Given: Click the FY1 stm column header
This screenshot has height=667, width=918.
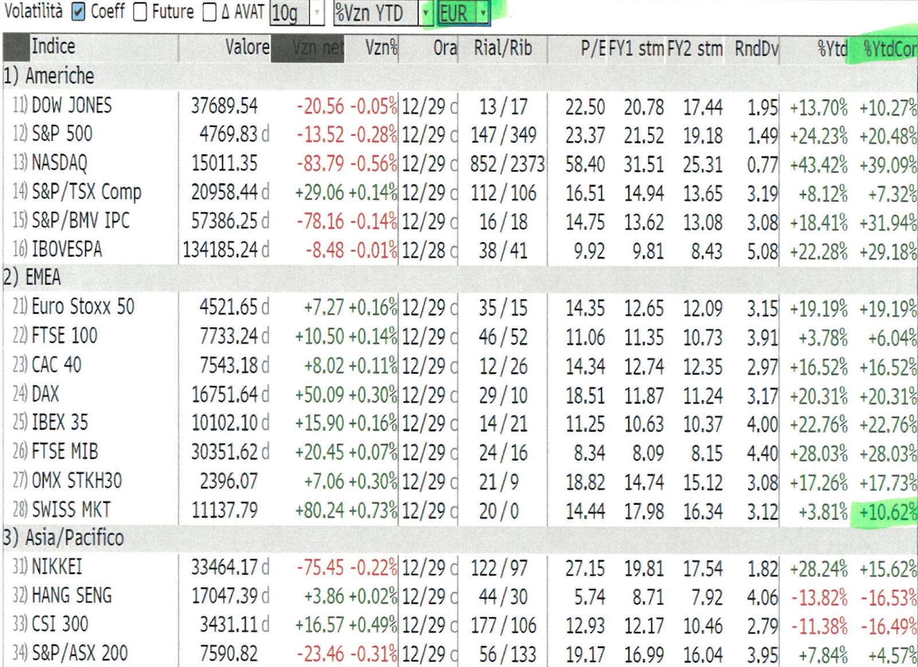Looking at the screenshot, I should 636,49.
